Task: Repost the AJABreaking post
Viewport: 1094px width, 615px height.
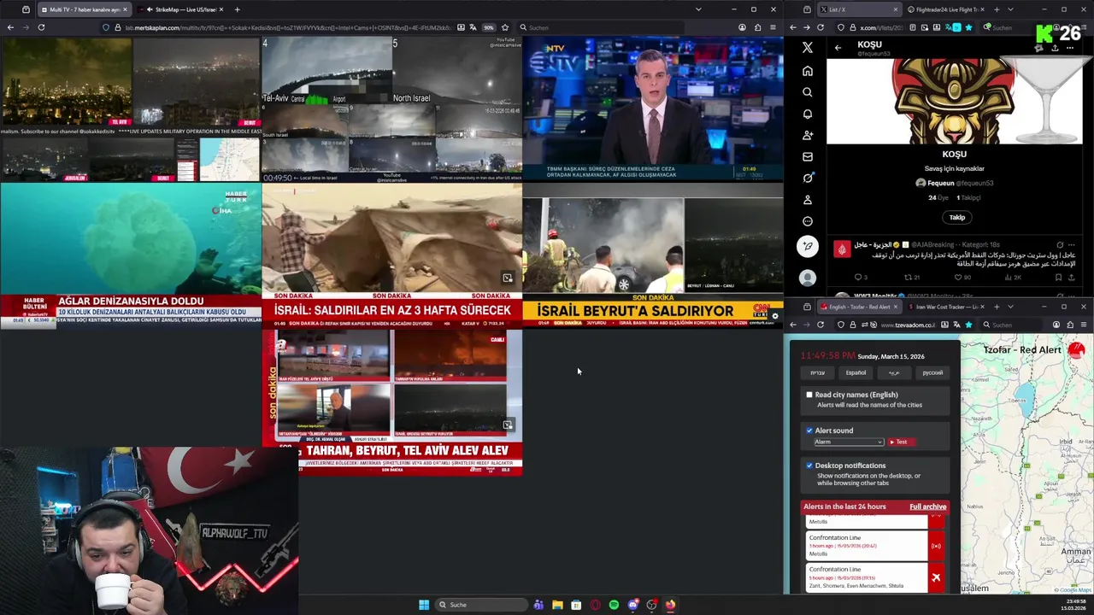Action: coord(912,278)
